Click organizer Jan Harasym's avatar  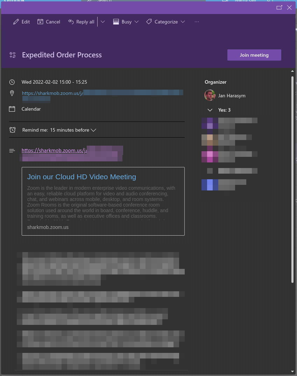pyautogui.click(x=210, y=95)
